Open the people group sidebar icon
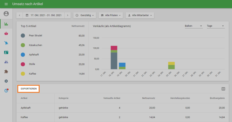Viewport: 232px width, 122px height. tap(6, 62)
